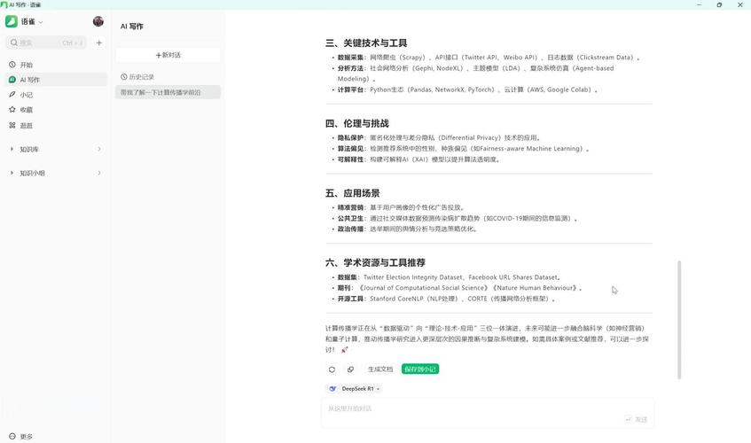This screenshot has height=443, width=751.
Task: Click the 计算平台 bullet line
Action: click(467, 90)
